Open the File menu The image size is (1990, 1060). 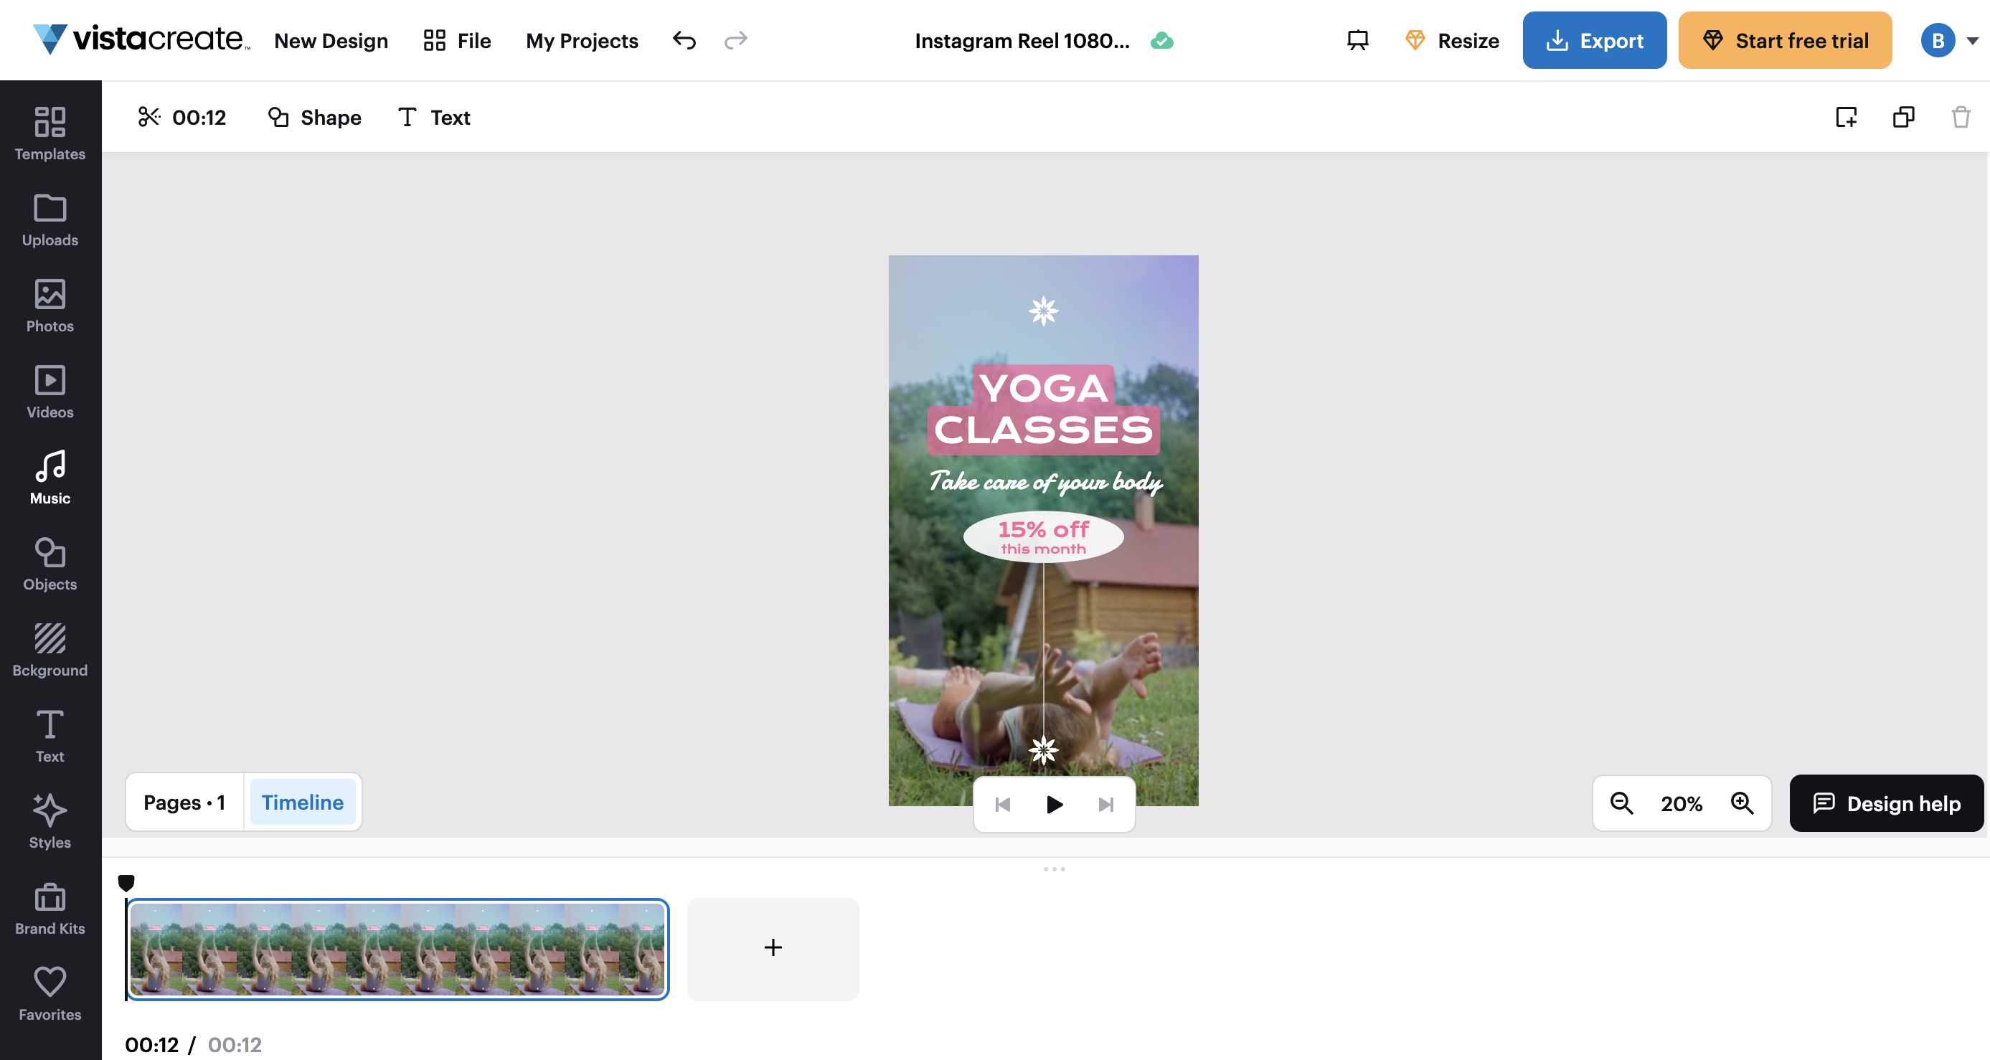(456, 40)
